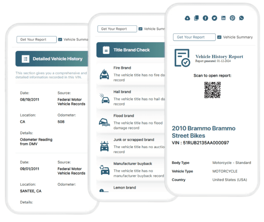Click the Flood brand car icon
The height and width of the screenshot is (222, 264).
tap(104, 122)
